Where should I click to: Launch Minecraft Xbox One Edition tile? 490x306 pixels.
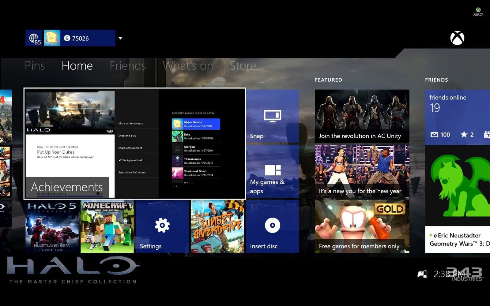pos(107,226)
